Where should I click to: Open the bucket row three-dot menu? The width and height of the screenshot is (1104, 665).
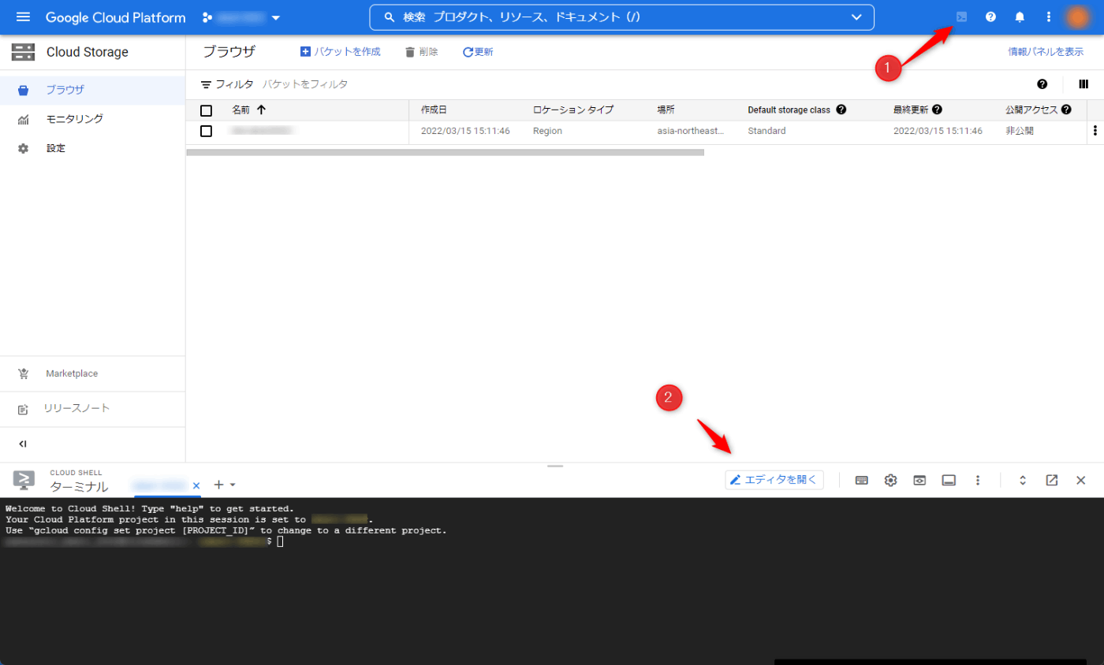click(x=1095, y=131)
